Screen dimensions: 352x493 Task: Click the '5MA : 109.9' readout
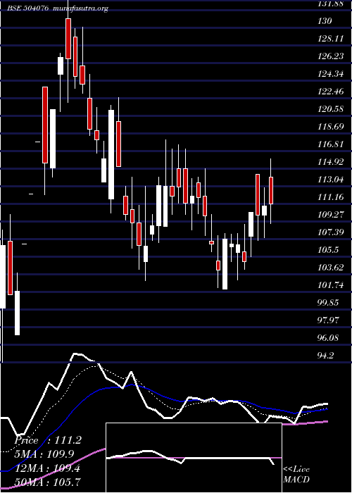pyautogui.click(x=45, y=454)
